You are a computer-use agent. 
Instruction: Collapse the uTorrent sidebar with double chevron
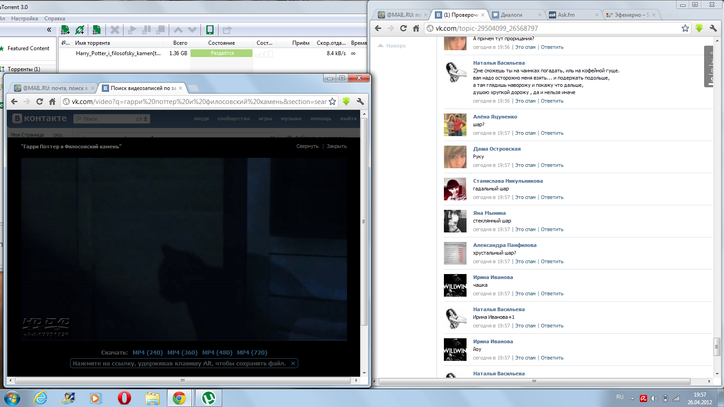pyautogui.click(x=49, y=30)
